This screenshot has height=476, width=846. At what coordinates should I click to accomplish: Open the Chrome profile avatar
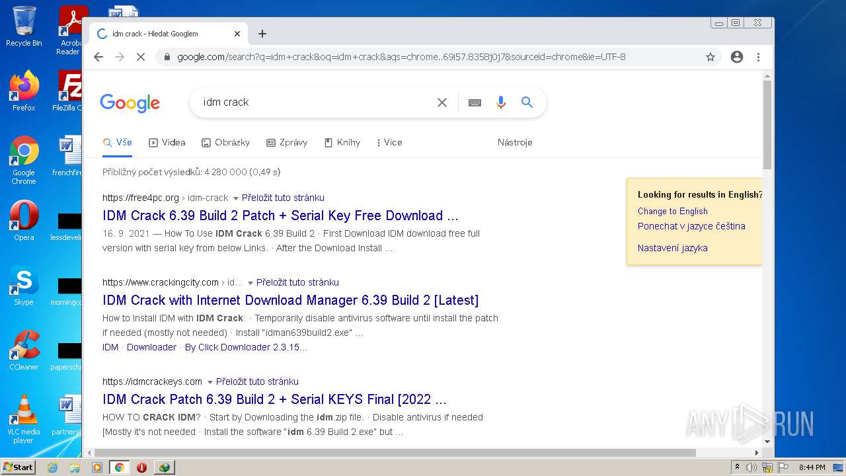[x=737, y=57]
